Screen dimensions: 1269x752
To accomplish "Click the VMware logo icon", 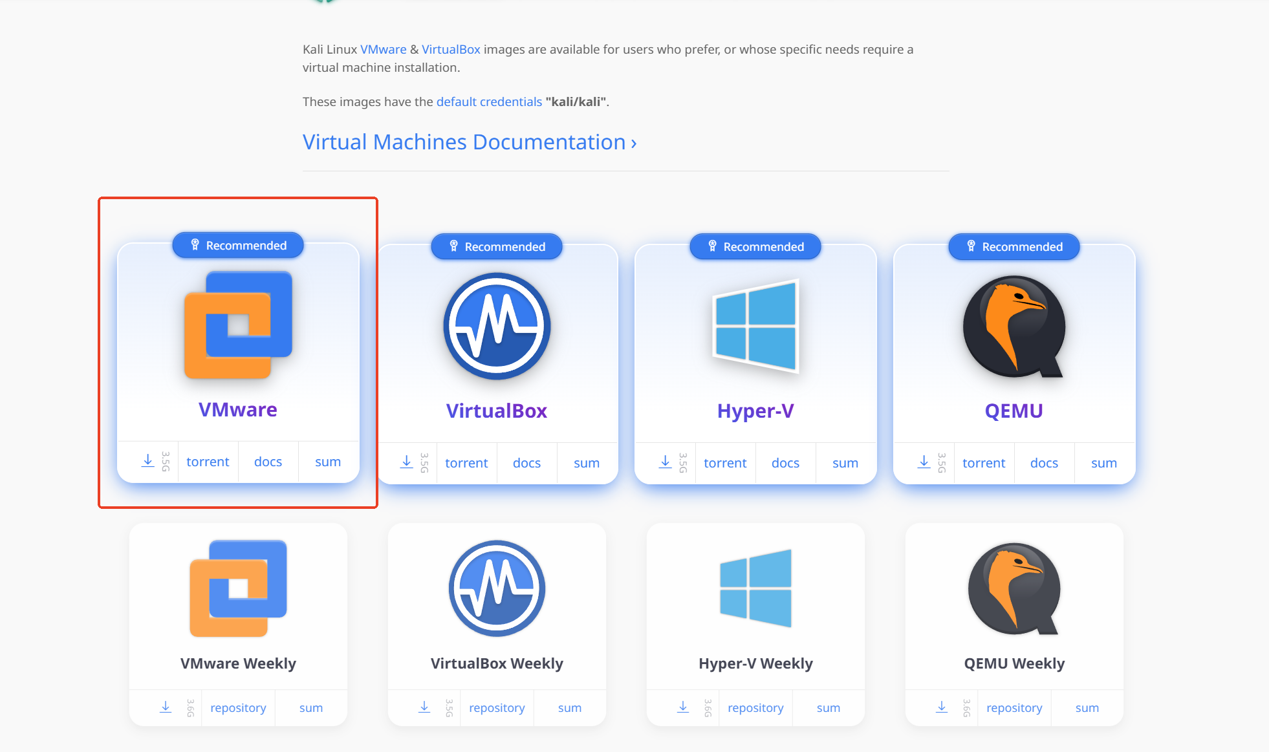I will tap(238, 325).
